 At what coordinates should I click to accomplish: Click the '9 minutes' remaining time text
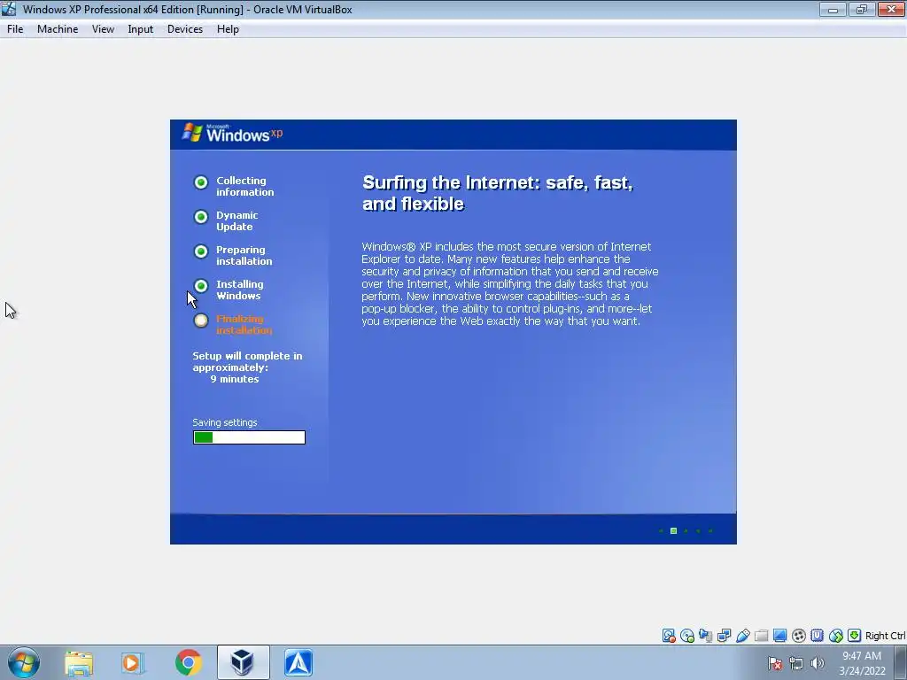coord(234,379)
